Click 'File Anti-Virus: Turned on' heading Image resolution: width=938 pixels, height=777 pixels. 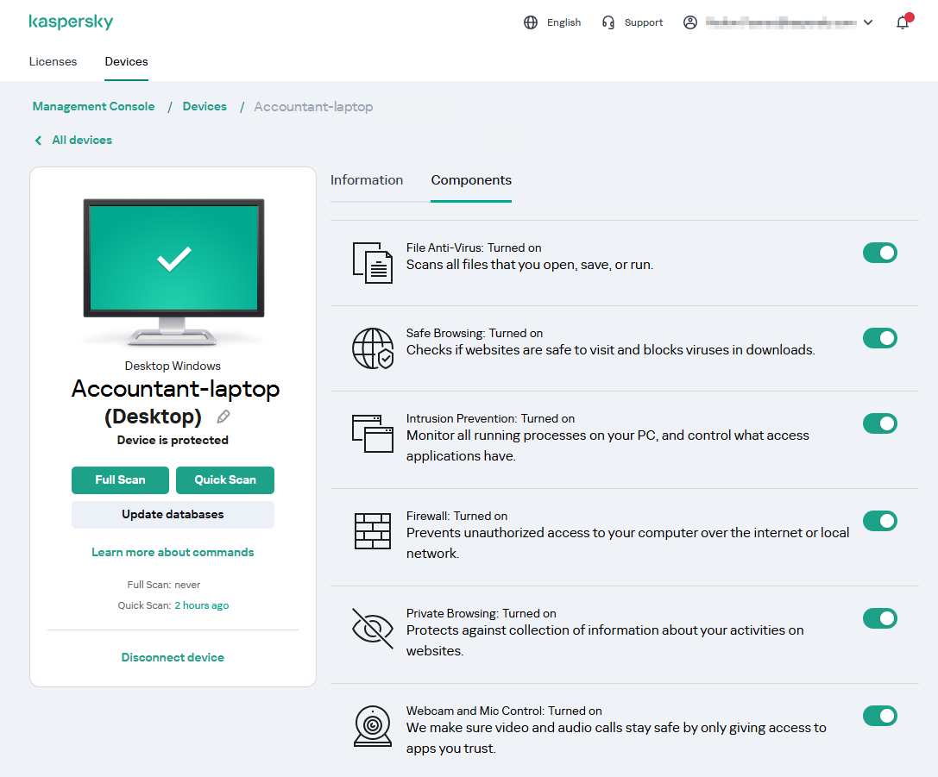(x=474, y=248)
